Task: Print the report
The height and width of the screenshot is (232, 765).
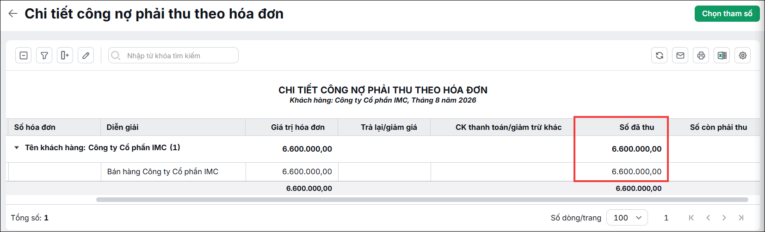Action: [701, 55]
